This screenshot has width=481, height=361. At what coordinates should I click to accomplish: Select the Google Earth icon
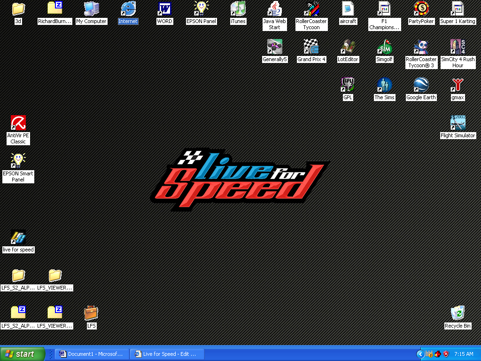421,85
